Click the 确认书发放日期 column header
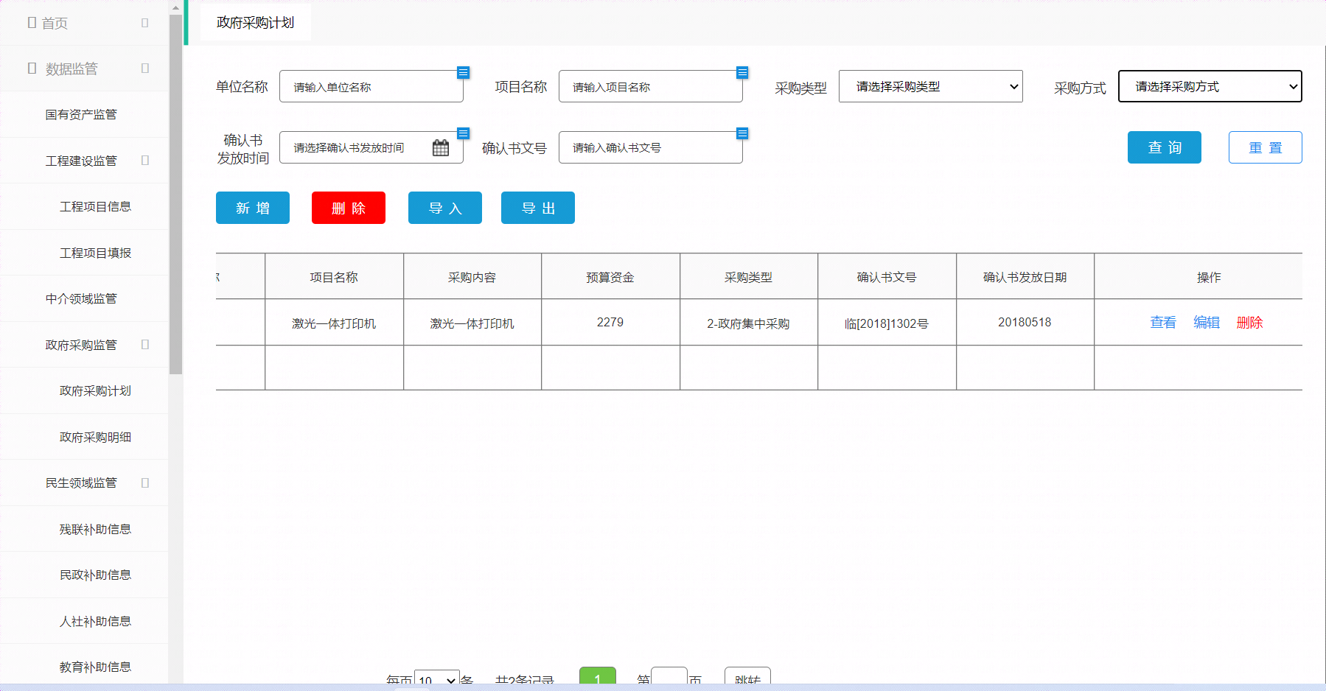The image size is (1326, 691). click(1025, 277)
